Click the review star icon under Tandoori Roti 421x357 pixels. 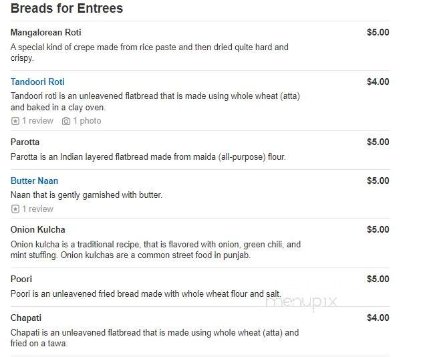[x=15, y=121]
